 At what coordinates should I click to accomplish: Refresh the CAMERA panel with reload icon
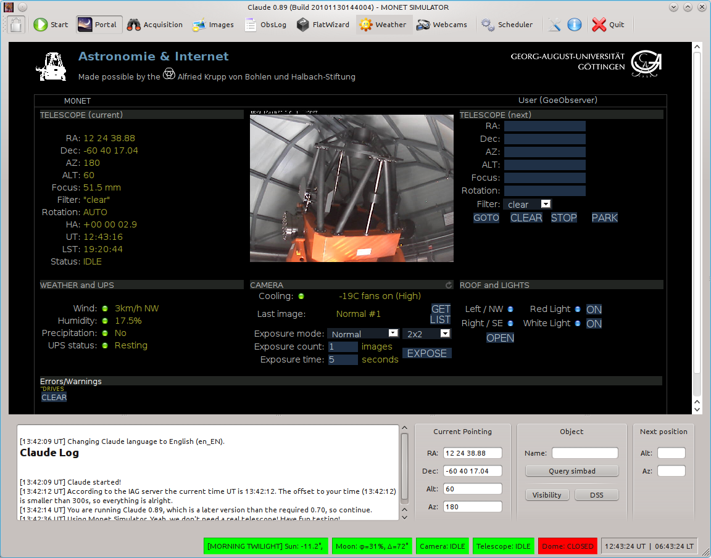(449, 285)
